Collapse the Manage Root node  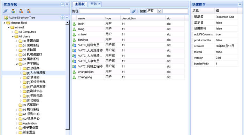(x=5, y=23)
